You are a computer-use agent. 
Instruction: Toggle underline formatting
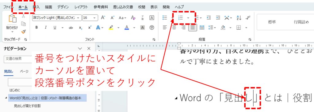(x=55, y=28)
